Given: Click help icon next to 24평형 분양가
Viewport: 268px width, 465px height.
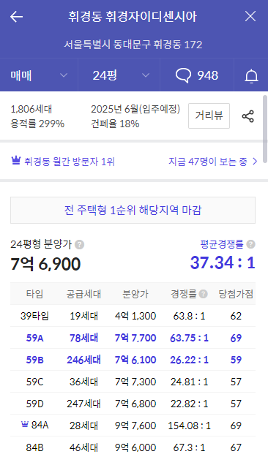Looking at the screenshot, I should click(x=79, y=245).
